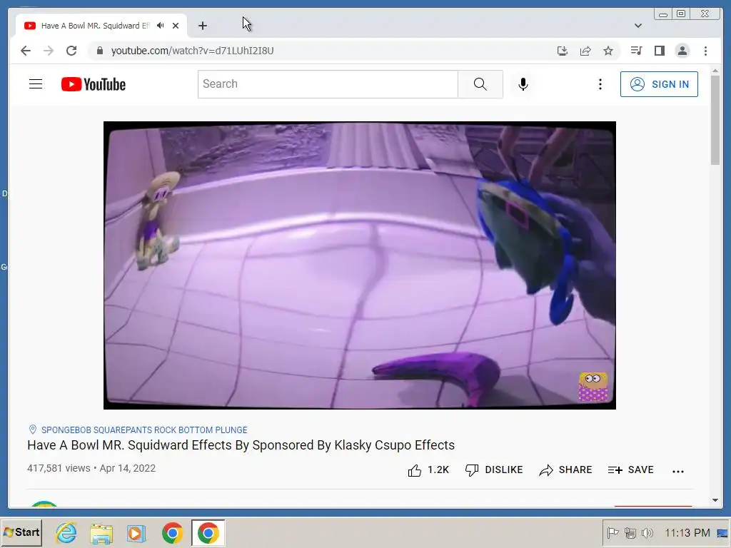Go to YouTube home via logo
This screenshot has width=731, height=548.
tap(94, 84)
